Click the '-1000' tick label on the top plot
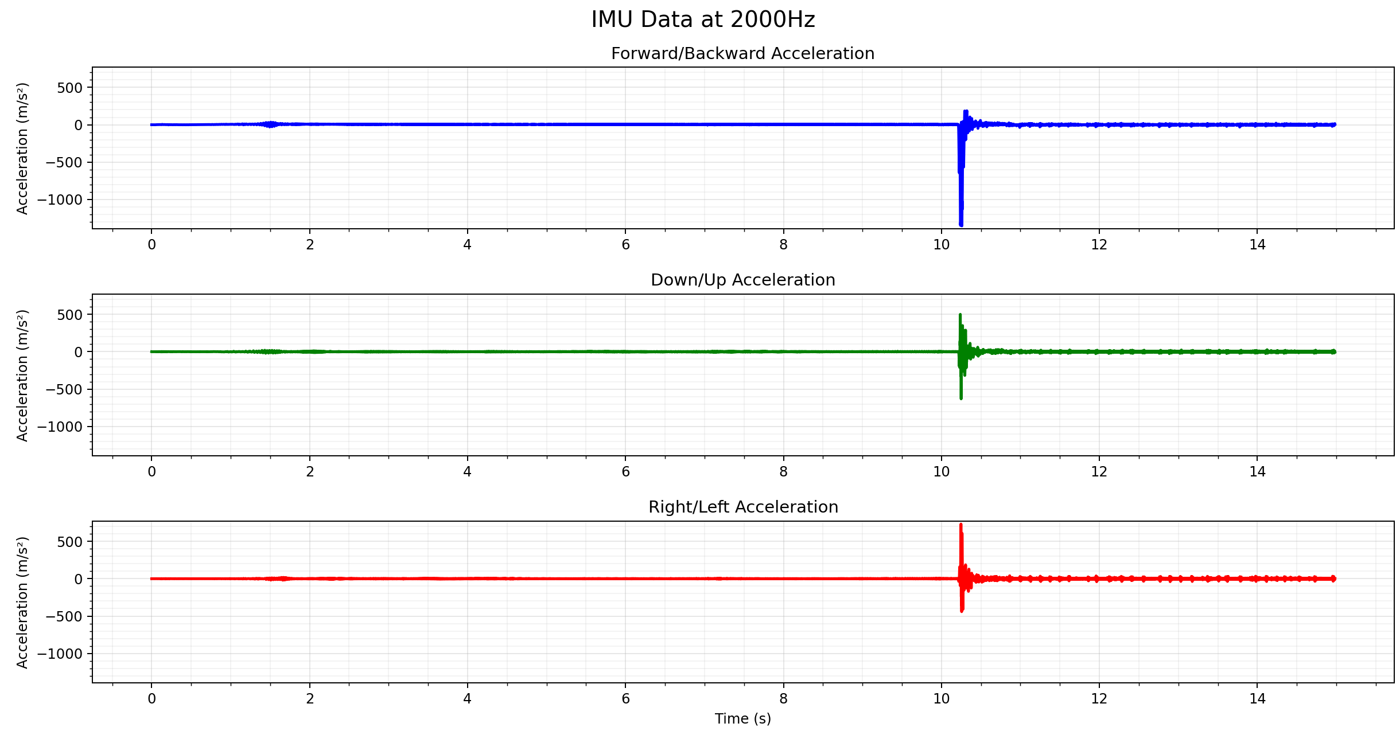Screen dimensions: 1400x731 click(60, 200)
